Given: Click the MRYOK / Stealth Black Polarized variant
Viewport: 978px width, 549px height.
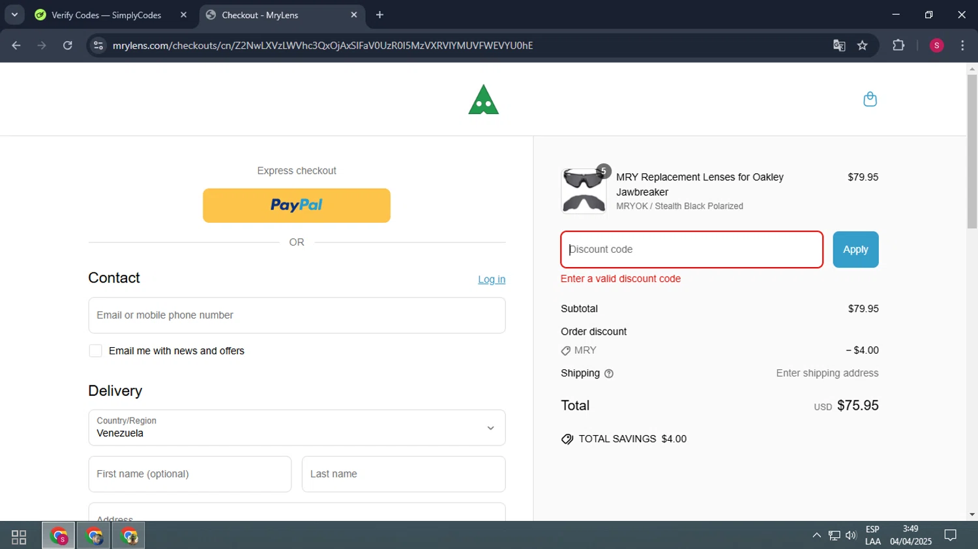Looking at the screenshot, I should point(679,206).
